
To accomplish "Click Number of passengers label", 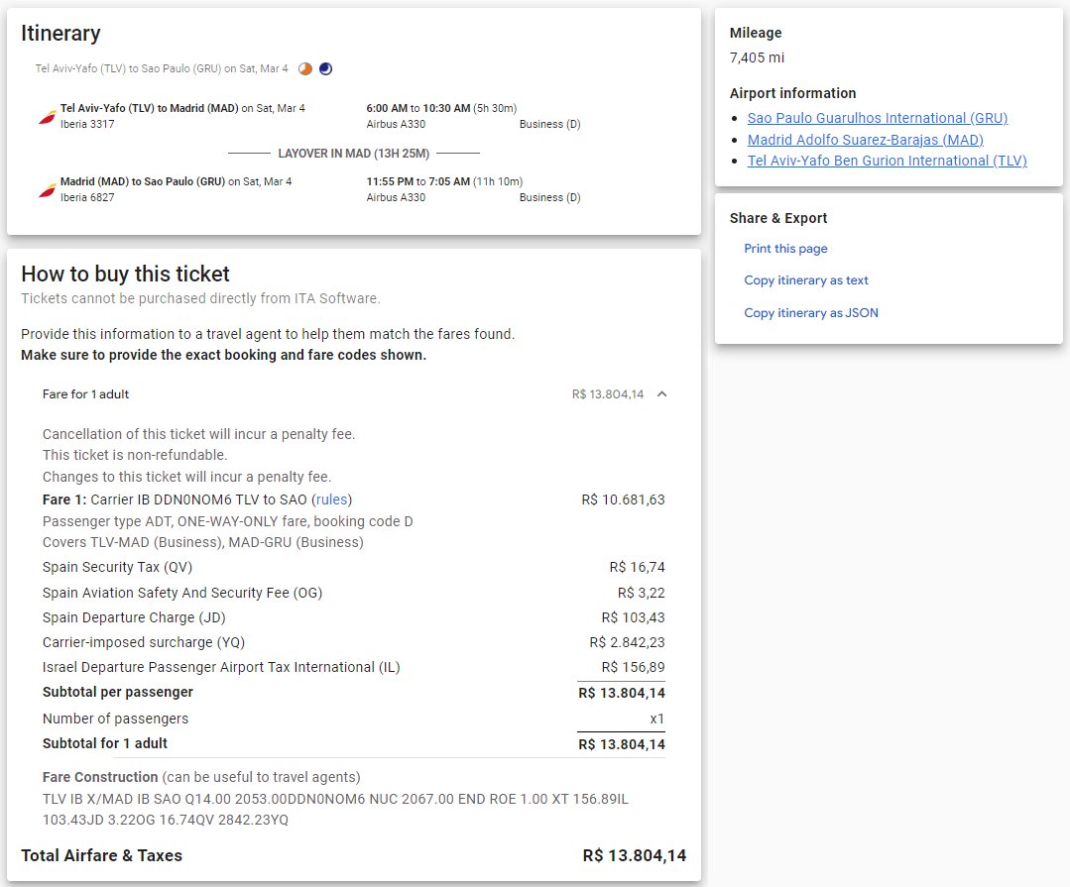I will pos(115,719).
